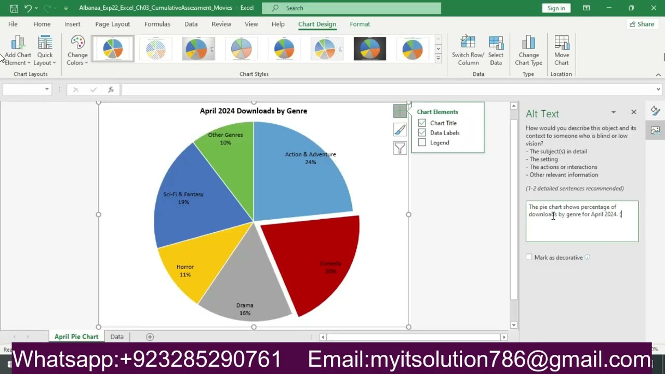Click the Sign in button
The image size is (665, 374).
tap(556, 8)
